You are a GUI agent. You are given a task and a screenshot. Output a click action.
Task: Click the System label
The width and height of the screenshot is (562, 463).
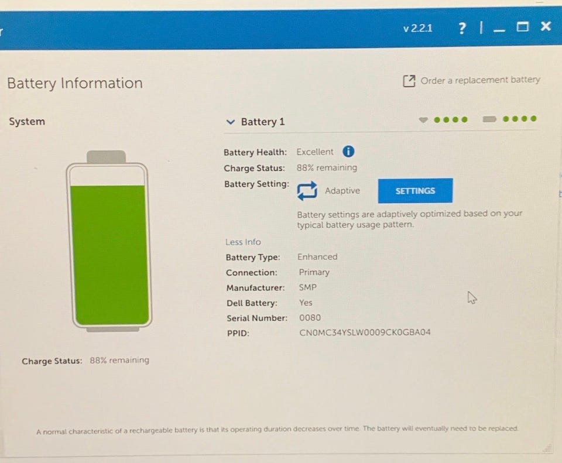[27, 122]
